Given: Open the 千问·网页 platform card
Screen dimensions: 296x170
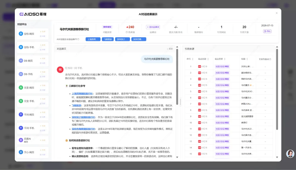Looking at the screenshot, I should [33, 115].
